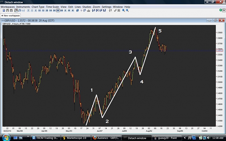Click Switch between windows quick launch icon
The image size is (226, 141).
[21, 138]
